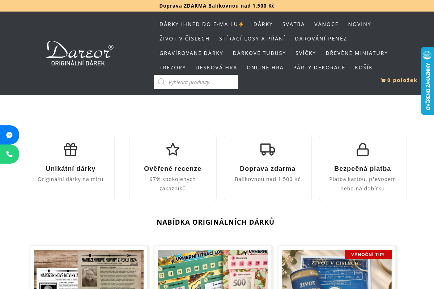Open Darování peněz menu item

pos(321,39)
